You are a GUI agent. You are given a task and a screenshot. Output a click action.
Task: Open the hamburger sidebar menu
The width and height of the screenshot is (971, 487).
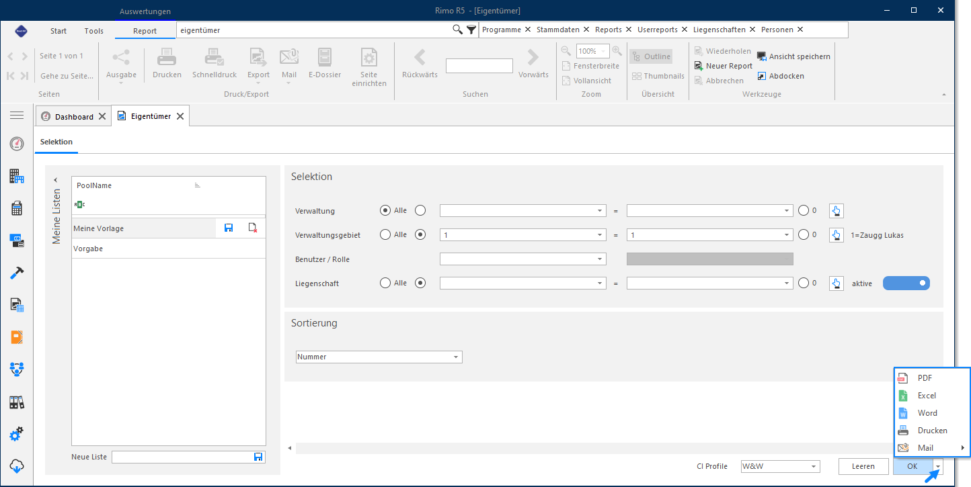coord(17,116)
